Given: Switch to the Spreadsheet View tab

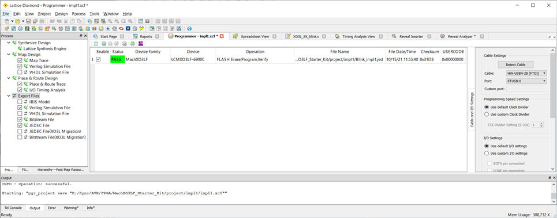Looking at the screenshot, I should [x=255, y=36].
